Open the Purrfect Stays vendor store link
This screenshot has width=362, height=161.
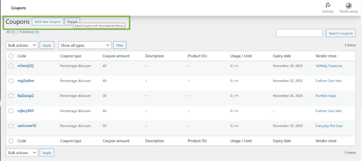325,96
